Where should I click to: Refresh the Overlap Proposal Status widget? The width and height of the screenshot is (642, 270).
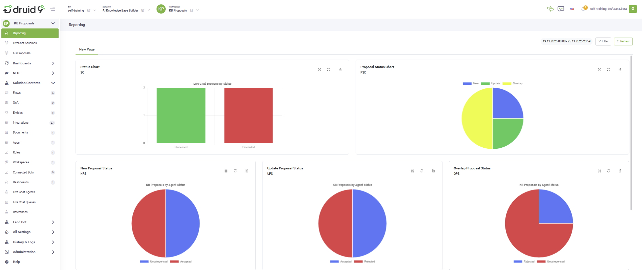(608, 171)
